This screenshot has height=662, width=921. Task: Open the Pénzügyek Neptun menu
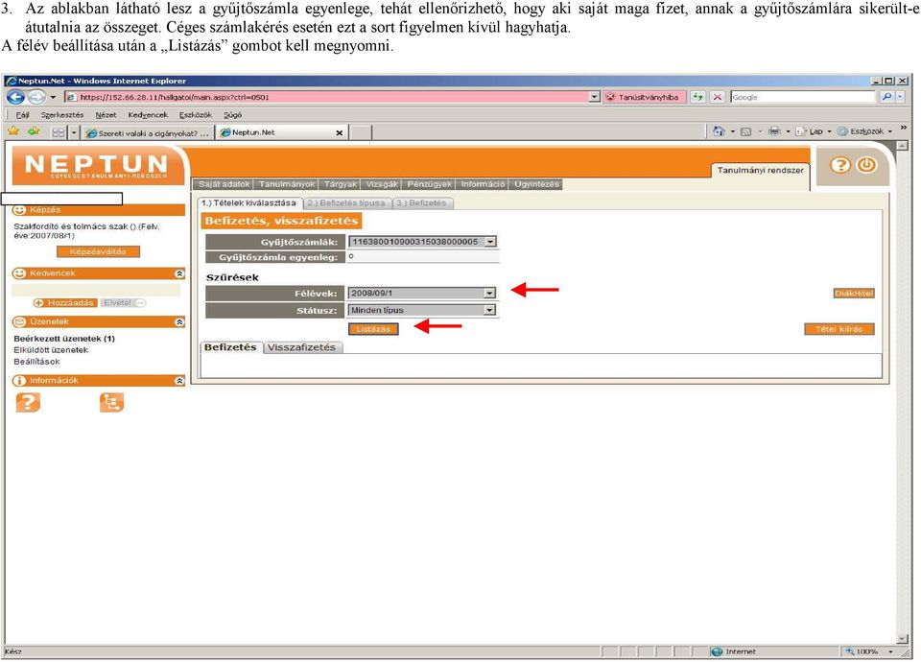(430, 184)
